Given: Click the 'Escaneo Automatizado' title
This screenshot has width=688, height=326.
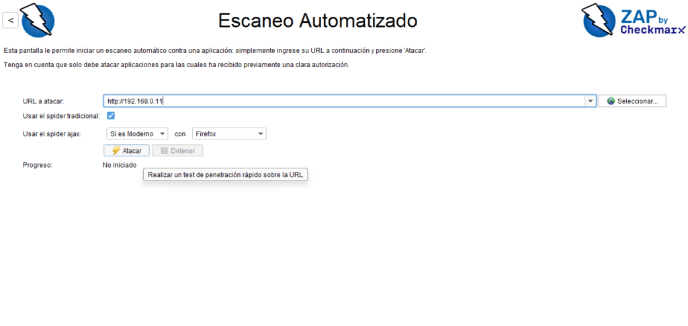Looking at the screenshot, I should point(317,21).
